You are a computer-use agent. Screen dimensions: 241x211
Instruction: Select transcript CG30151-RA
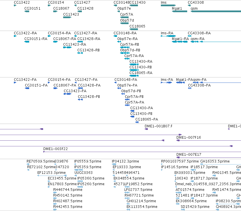[36, 39]
